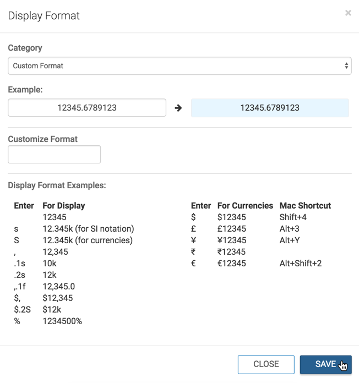359x383 pixels.
Task: Click the right arrow icon between example fields
Action: (178, 108)
